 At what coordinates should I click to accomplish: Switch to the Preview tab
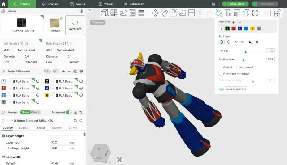50,4
